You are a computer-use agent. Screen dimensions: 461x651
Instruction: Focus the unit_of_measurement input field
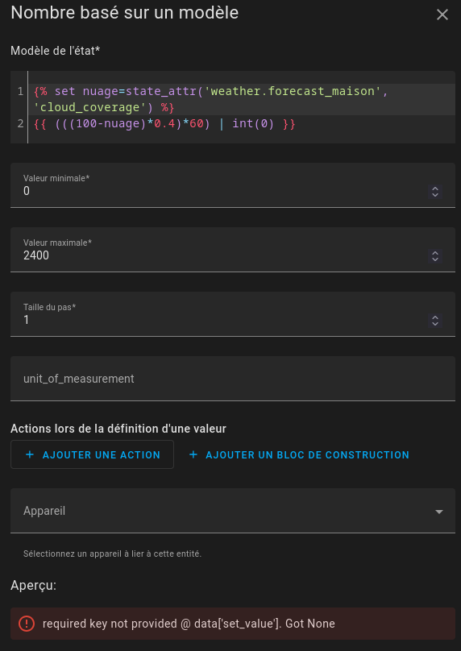(x=233, y=379)
